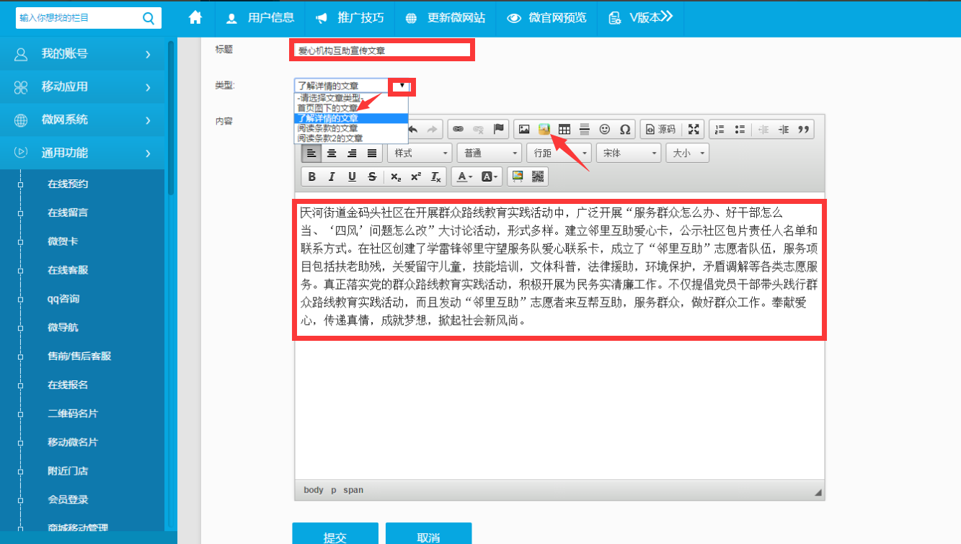Click the 取消 cancel button

(x=428, y=537)
